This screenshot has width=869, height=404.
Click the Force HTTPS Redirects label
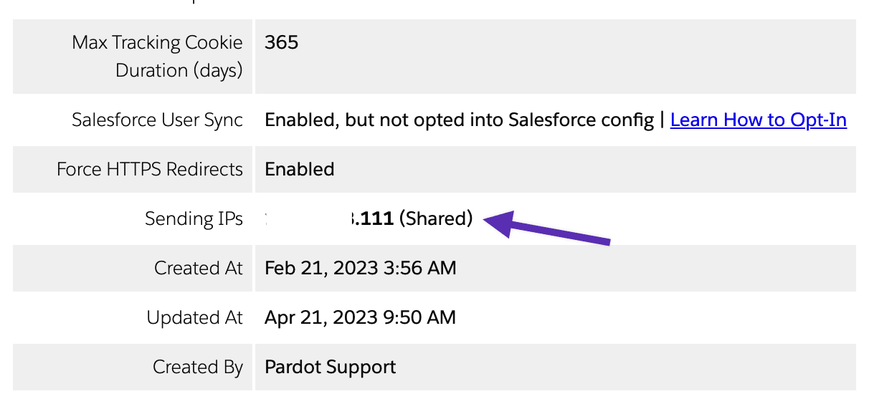pyautogui.click(x=150, y=170)
